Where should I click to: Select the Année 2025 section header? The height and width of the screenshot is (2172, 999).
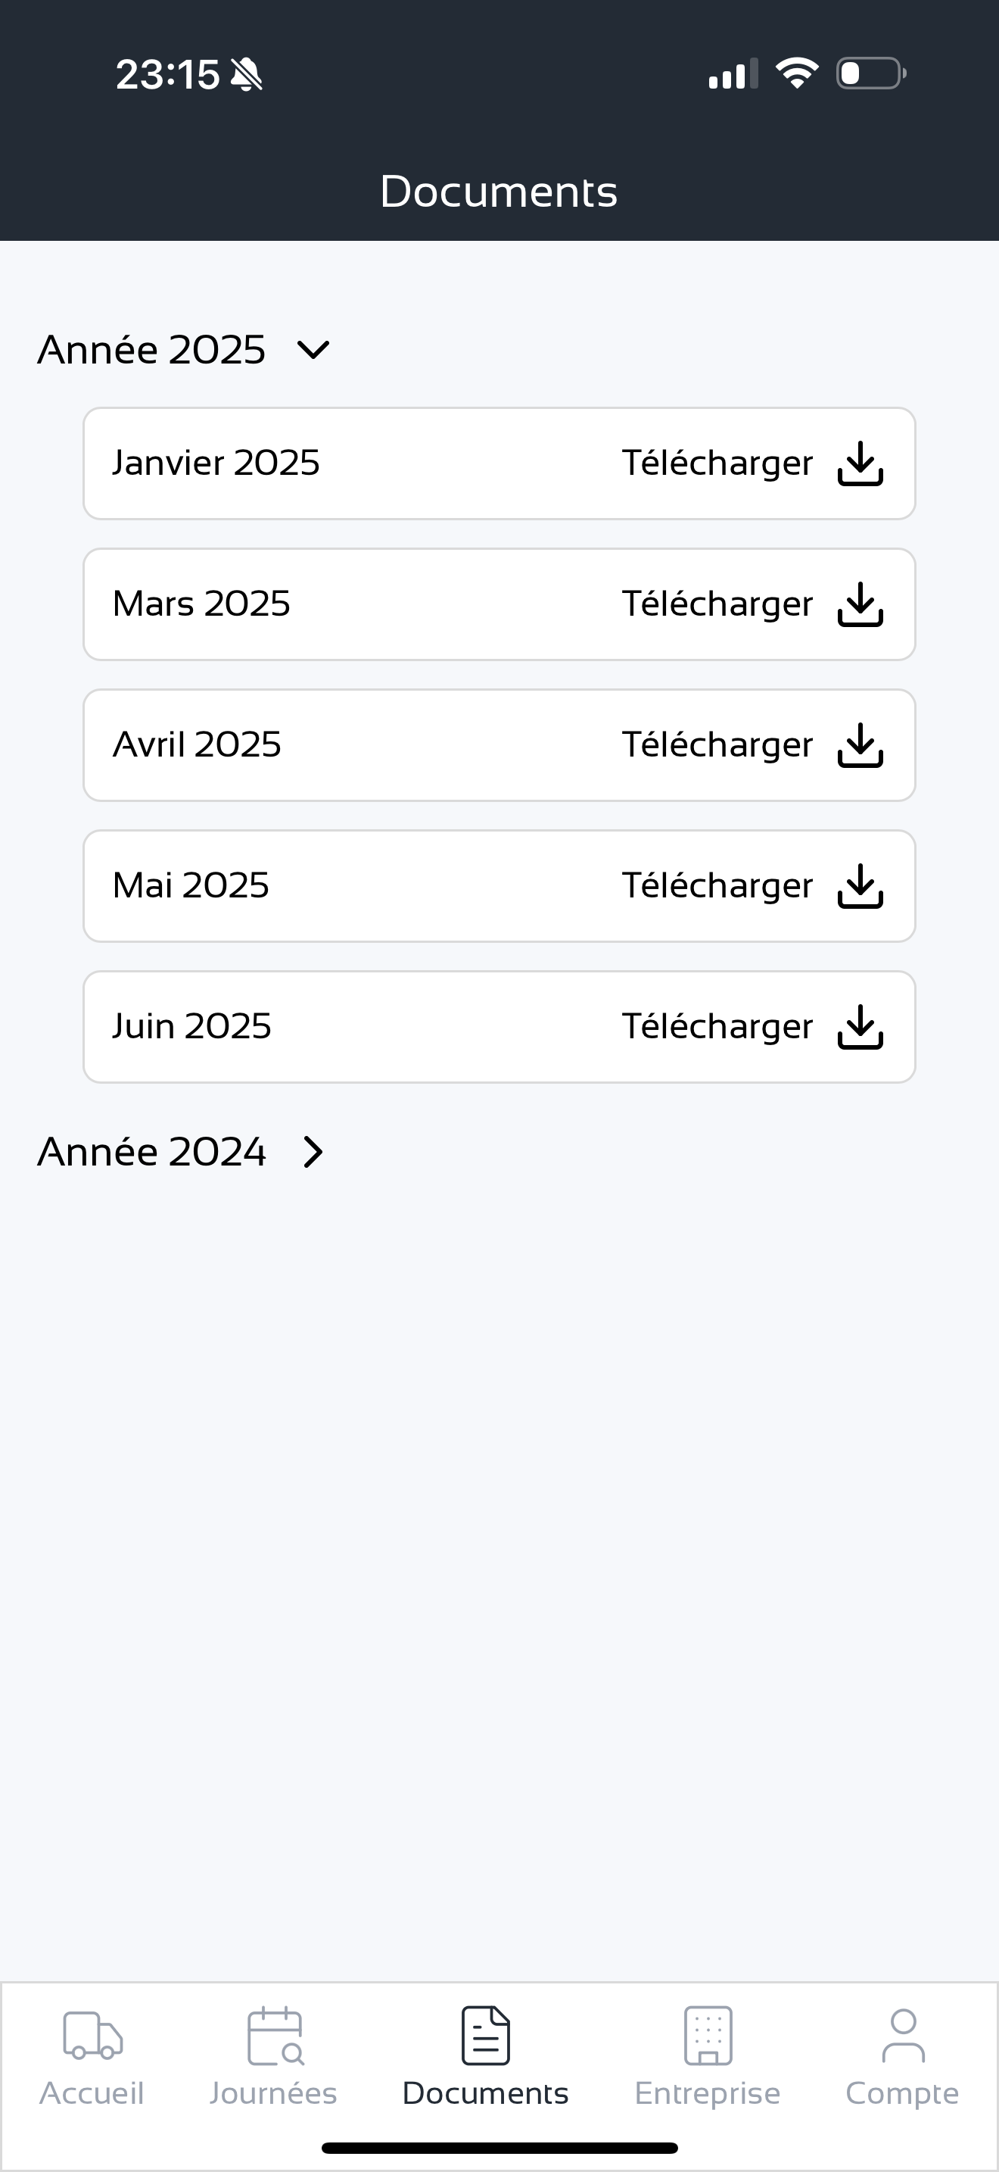(151, 350)
